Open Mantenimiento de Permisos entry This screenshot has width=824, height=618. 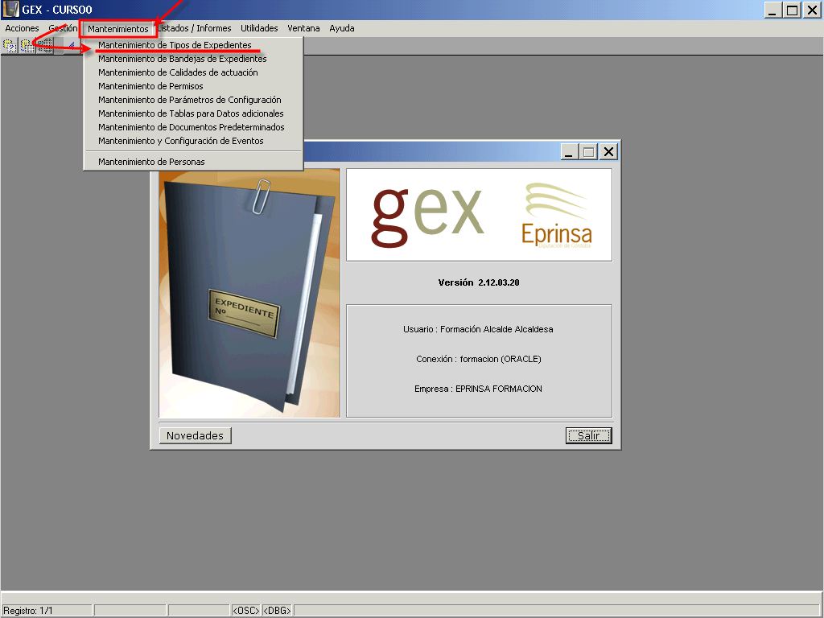click(x=150, y=86)
